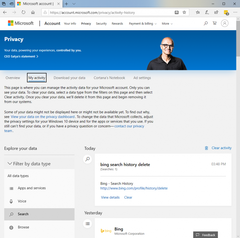Share this page using share icon
240x238 pixels.
(x=216, y=12)
